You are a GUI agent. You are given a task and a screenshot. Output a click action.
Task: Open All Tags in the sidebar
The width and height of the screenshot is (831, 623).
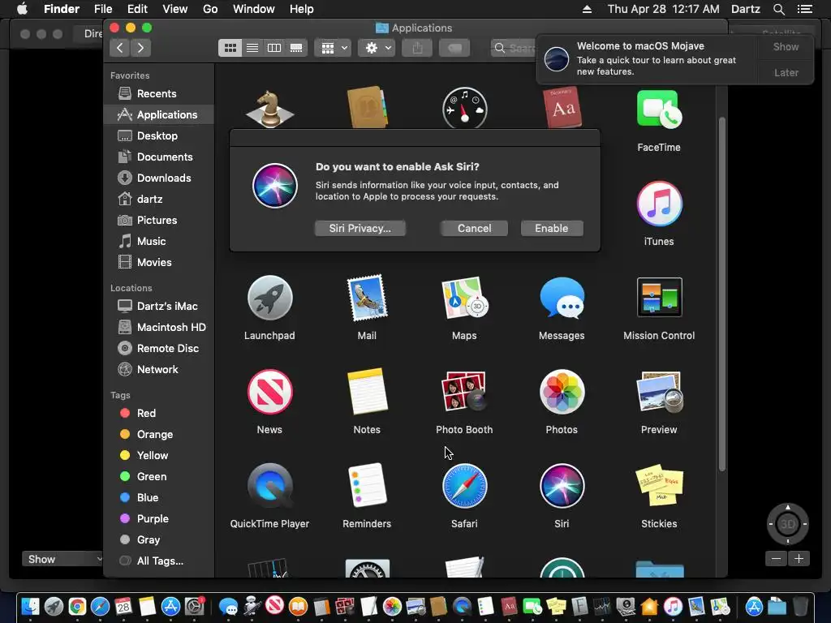(159, 561)
